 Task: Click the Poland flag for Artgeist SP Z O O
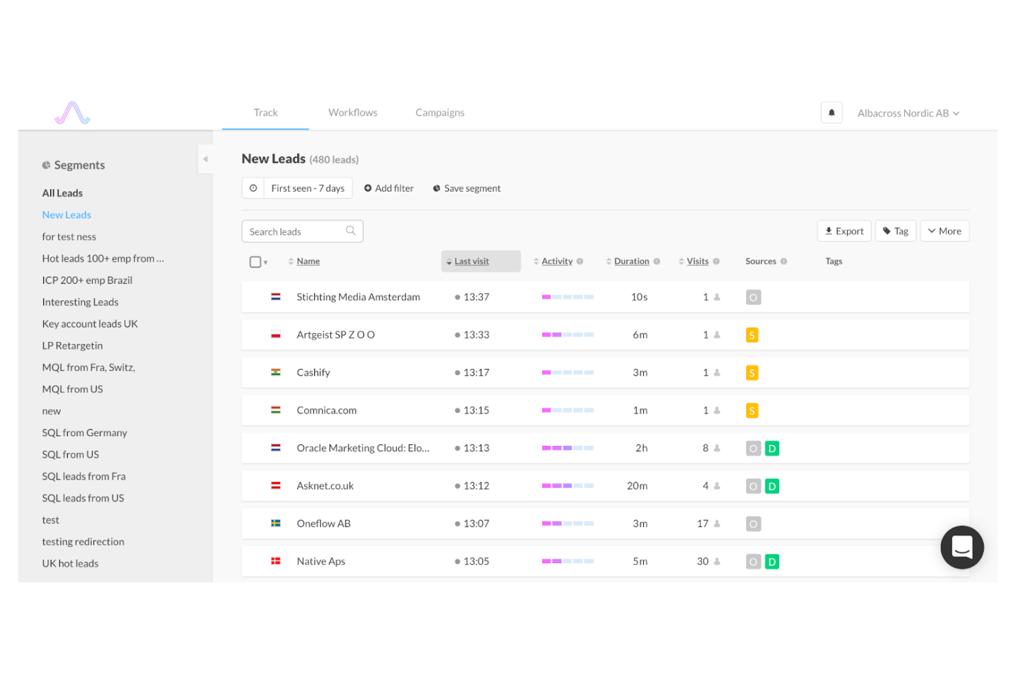point(275,335)
